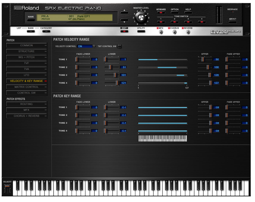Screen dimensions: 255x202
Task: Toggle the Chorus red LED indicator
Action: (169, 28)
